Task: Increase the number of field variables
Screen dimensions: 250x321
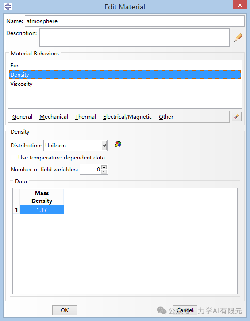Action: coord(104,167)
